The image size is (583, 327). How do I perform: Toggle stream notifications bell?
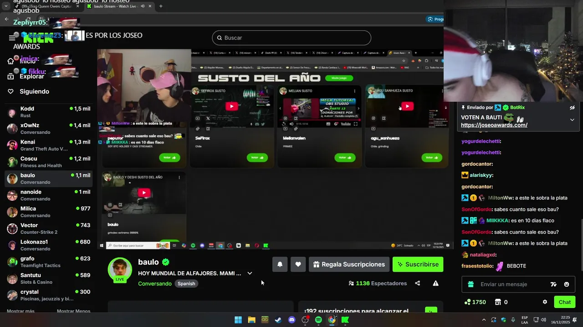coord(280,264)
